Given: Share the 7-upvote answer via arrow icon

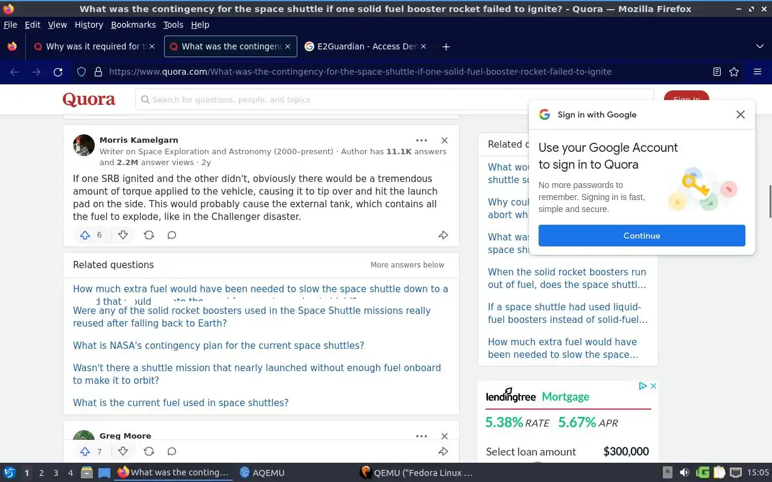Looking at the screenshot, I should pos(443,451).
